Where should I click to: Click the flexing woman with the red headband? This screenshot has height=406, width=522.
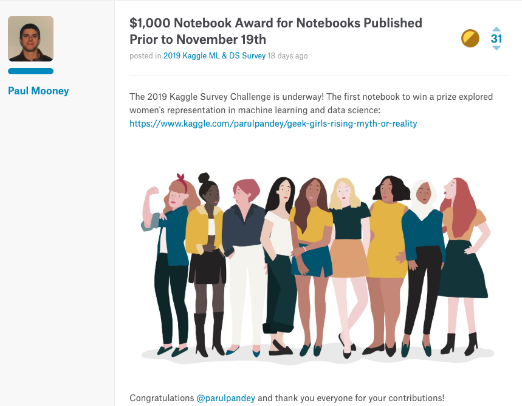pos(168,243)
